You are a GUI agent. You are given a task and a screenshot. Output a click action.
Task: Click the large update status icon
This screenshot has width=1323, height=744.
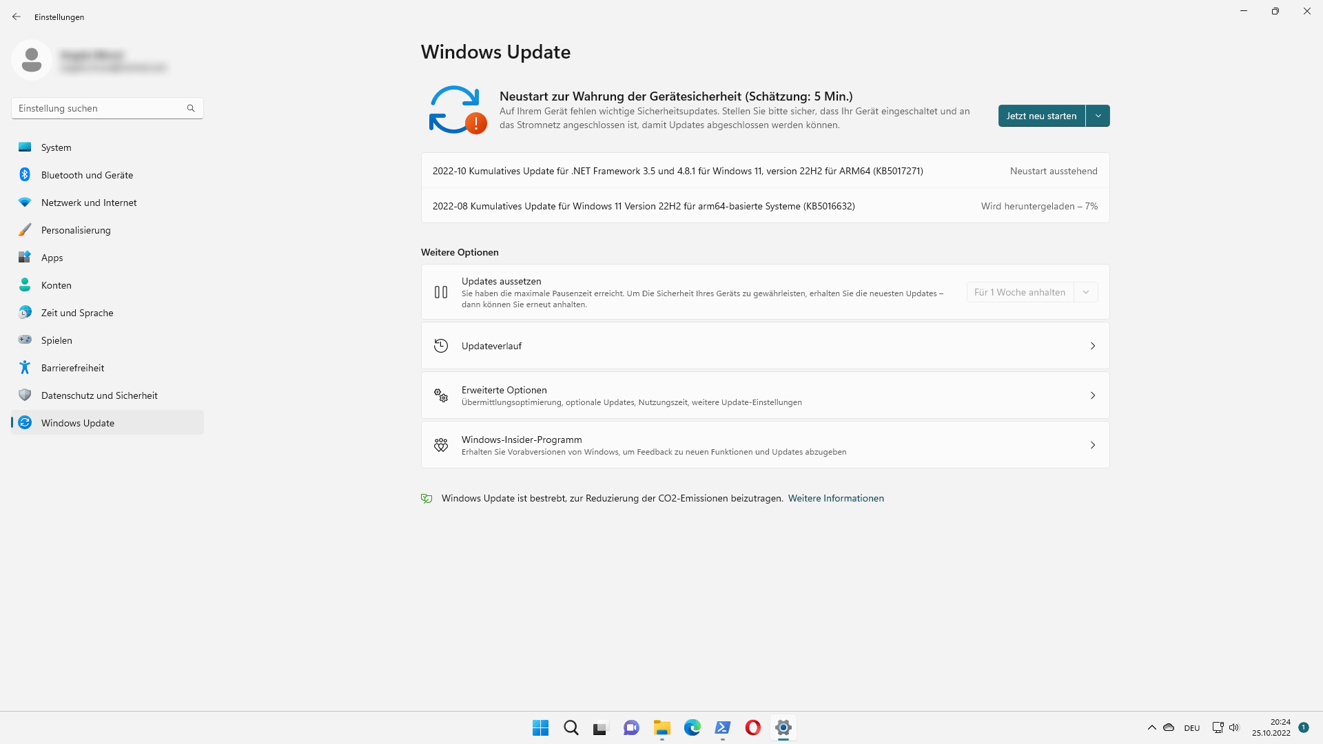(457, 110)
